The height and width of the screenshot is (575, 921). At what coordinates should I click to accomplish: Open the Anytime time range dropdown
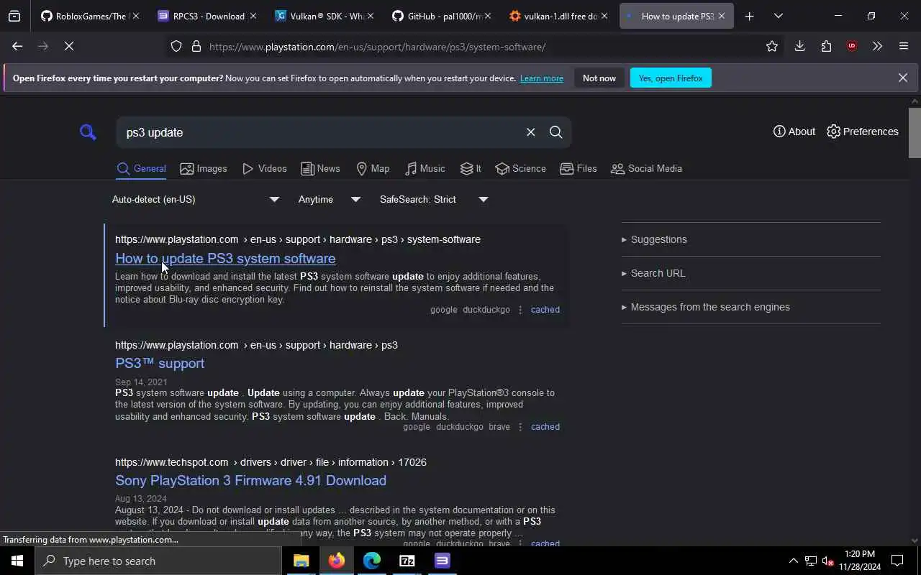tap(329, 199)
